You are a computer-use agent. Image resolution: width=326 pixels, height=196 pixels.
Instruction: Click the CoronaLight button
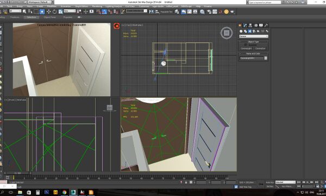(246, 48)
